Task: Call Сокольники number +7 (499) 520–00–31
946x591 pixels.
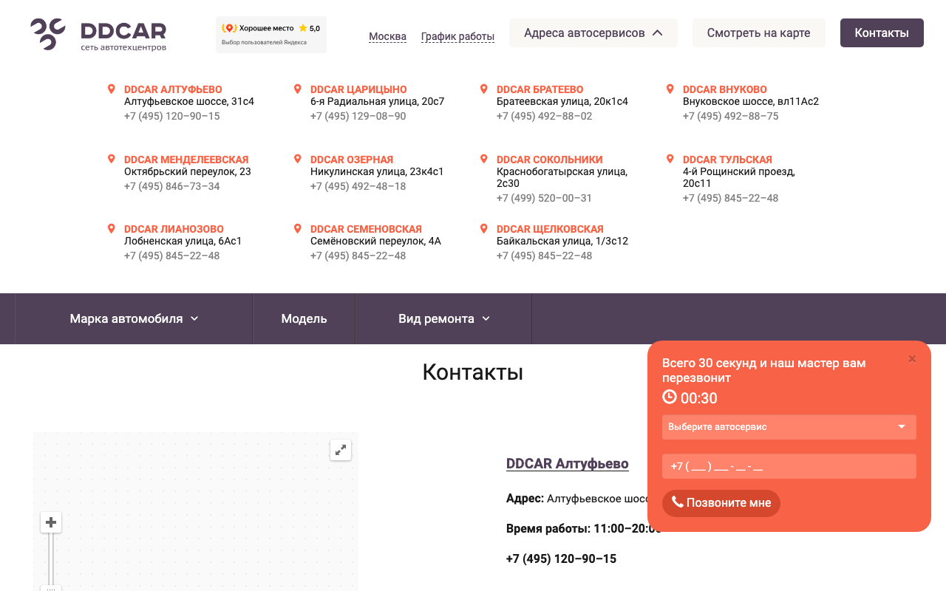Action: click(545, 198)
